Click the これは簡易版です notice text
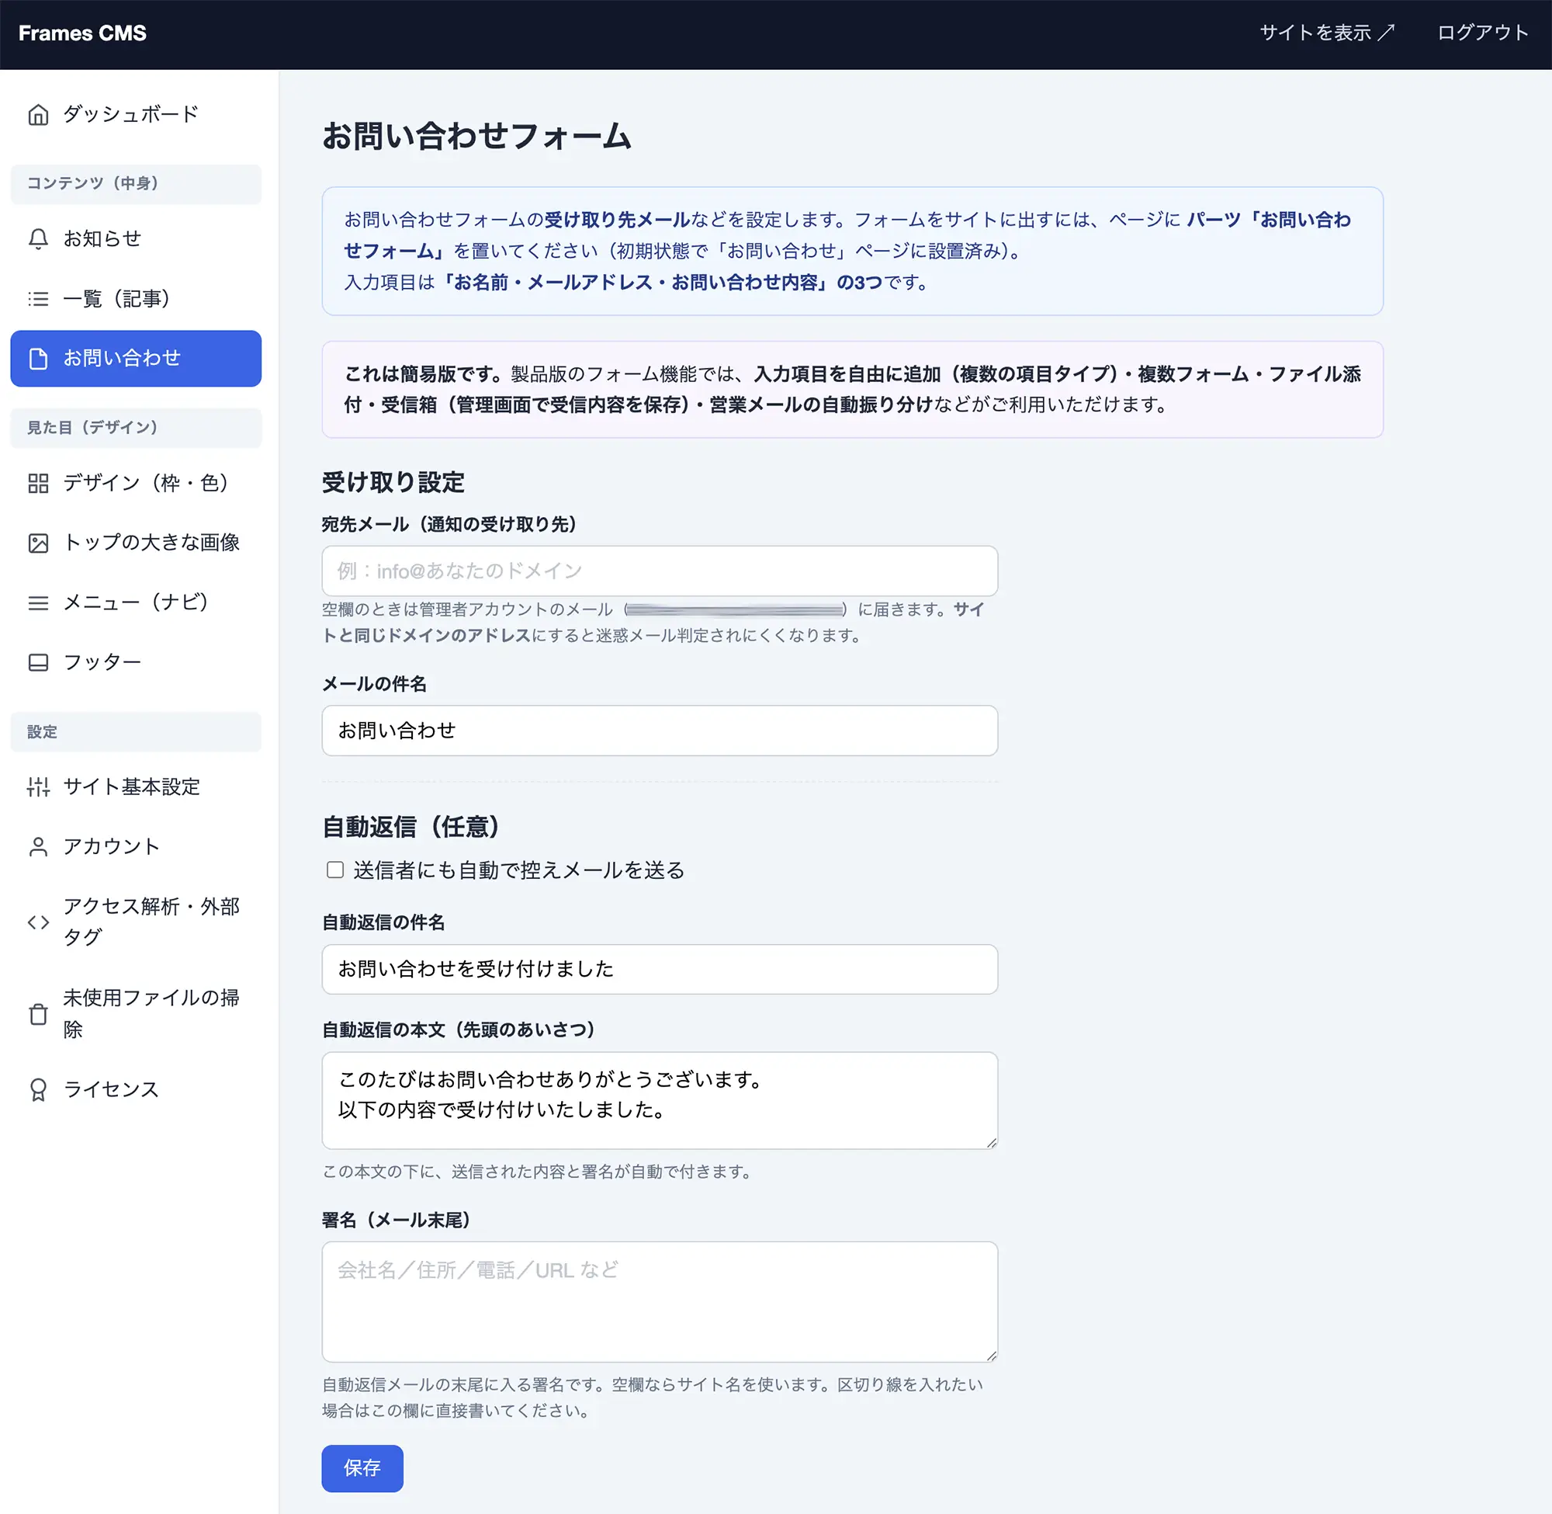1552x1514 pixels. click(852, 390)
